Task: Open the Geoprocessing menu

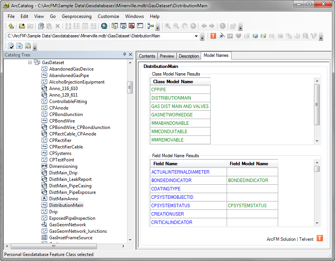Action: 77,16
